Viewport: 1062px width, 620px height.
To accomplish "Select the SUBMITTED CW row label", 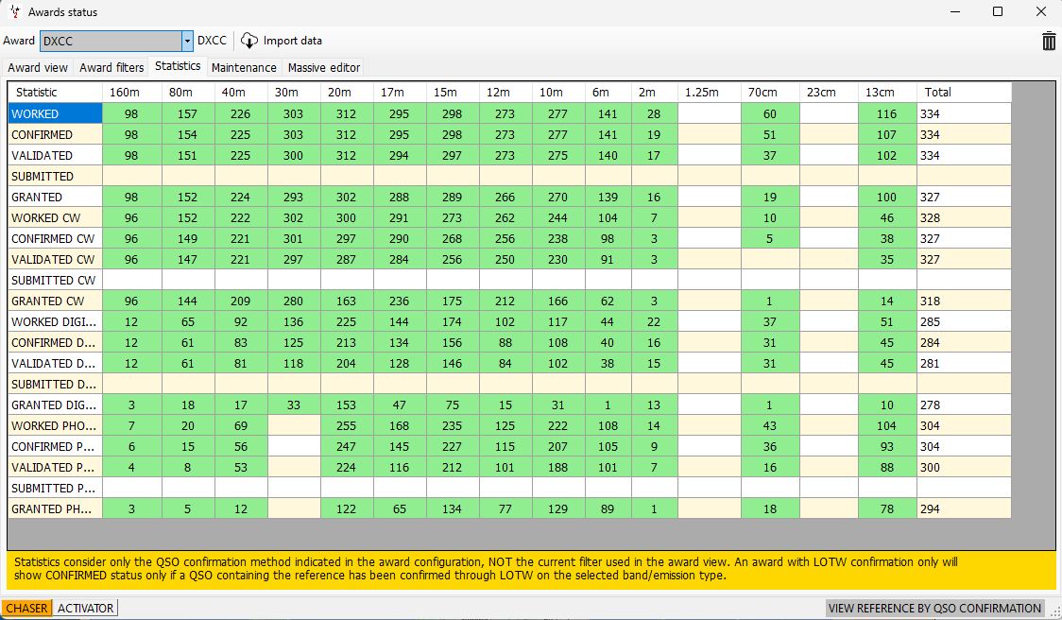I will [55, 280].
